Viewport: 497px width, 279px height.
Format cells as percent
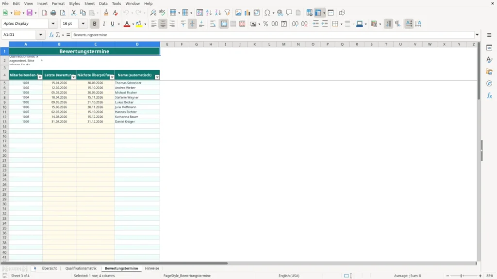[x=265, y=24]
